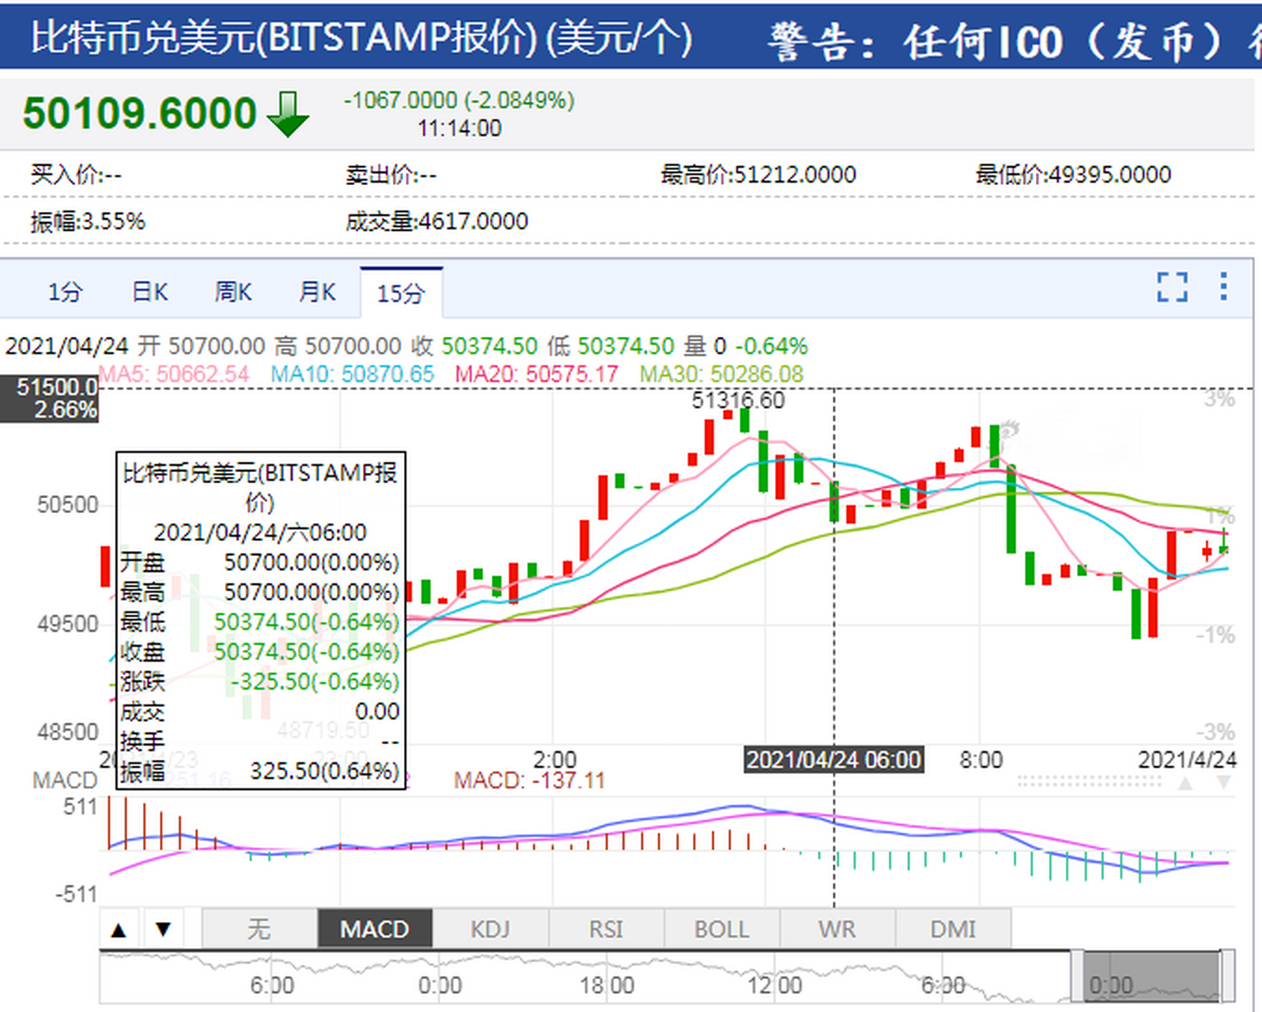Click the 卖出价 field
This screenshot has height=1012, width=1262.
[391, 174]
